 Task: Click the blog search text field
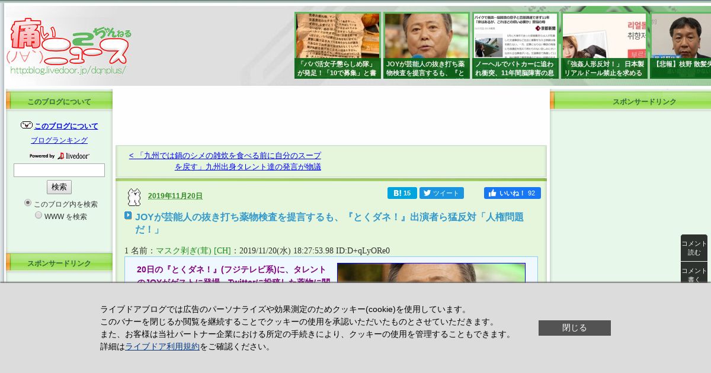click(59, 171)
